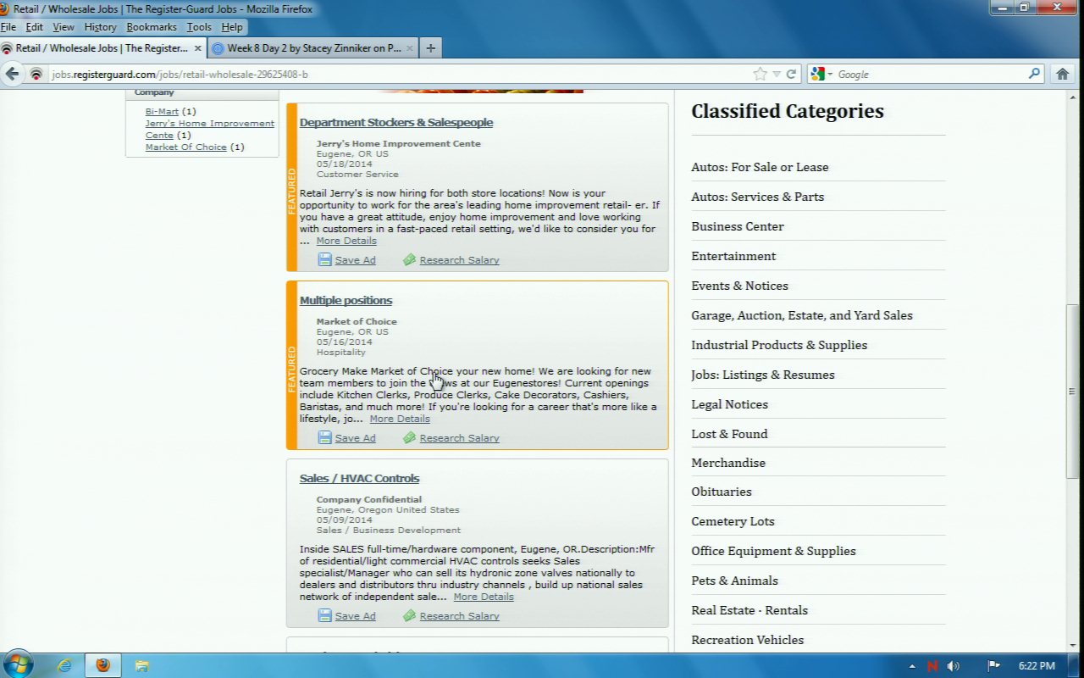Open the Bookmarks menu
The width and height of the screenshot is (1084, 678).
coord(152,27)
